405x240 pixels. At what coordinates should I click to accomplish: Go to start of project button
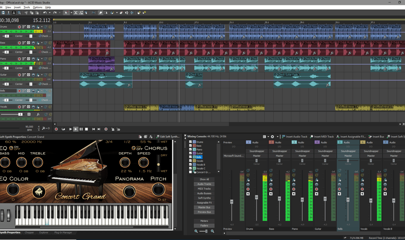point(93,129)
